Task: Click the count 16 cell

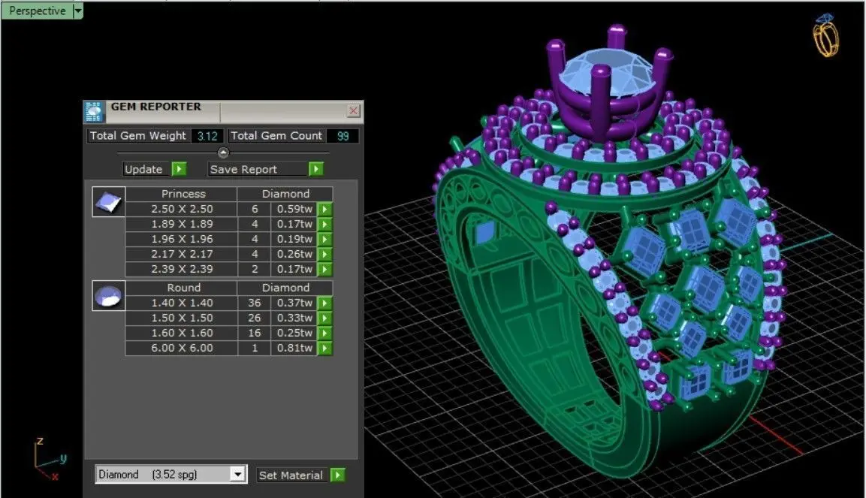Action: click(x=254, y=333)
